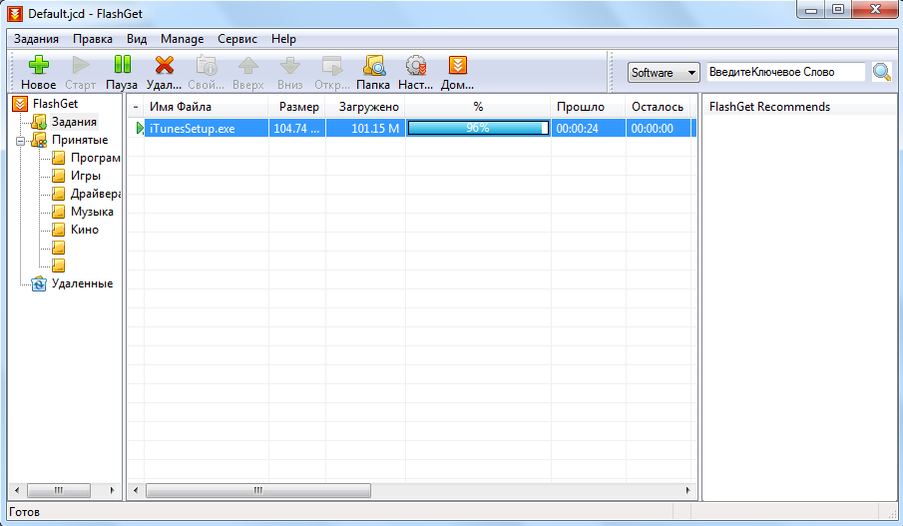
Task: Open the Игры category folder
Action: click(85, 175)
